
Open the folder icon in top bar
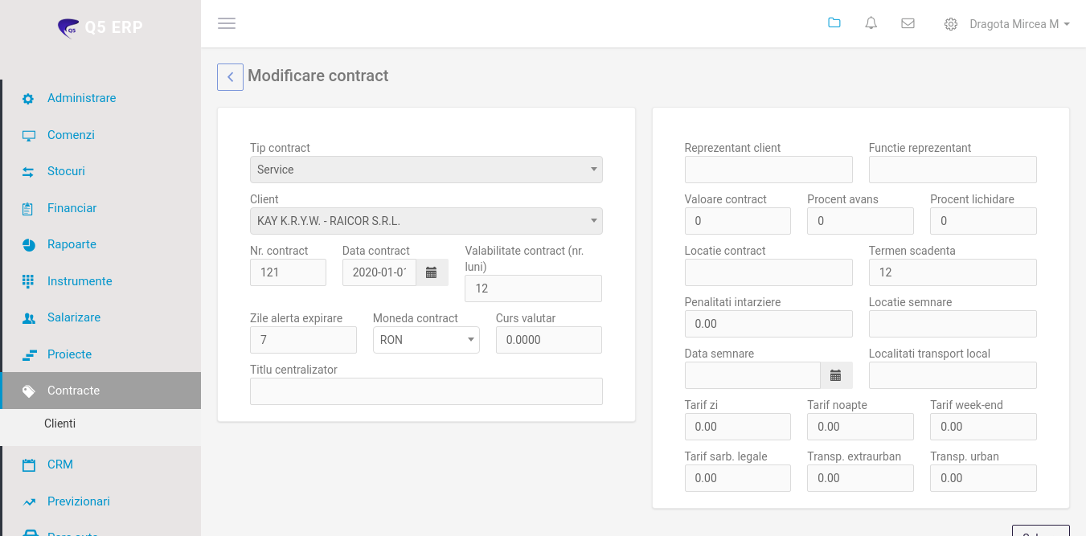pos(834,23)
